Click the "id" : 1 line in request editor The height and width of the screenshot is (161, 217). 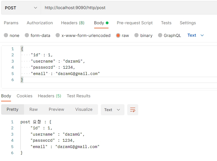tap(42, 55)
